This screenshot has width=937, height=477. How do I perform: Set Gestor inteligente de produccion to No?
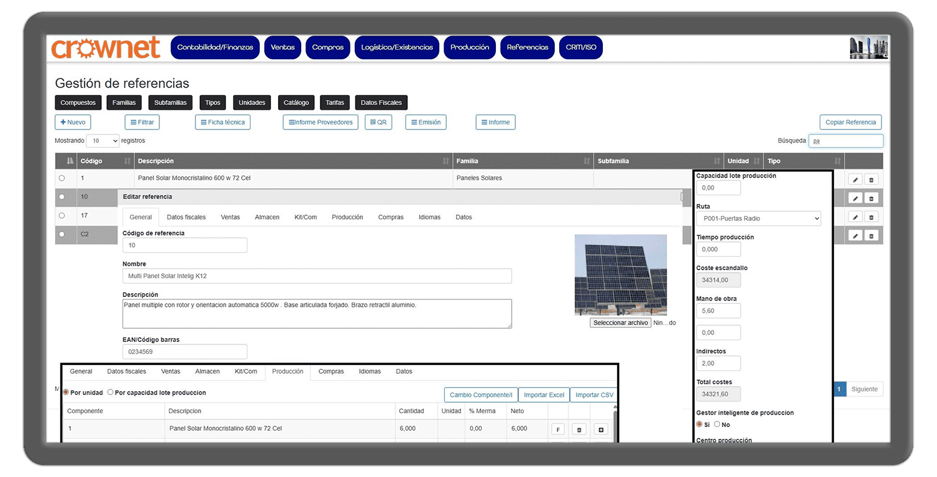pyautogui.click(x=717, y=424)
